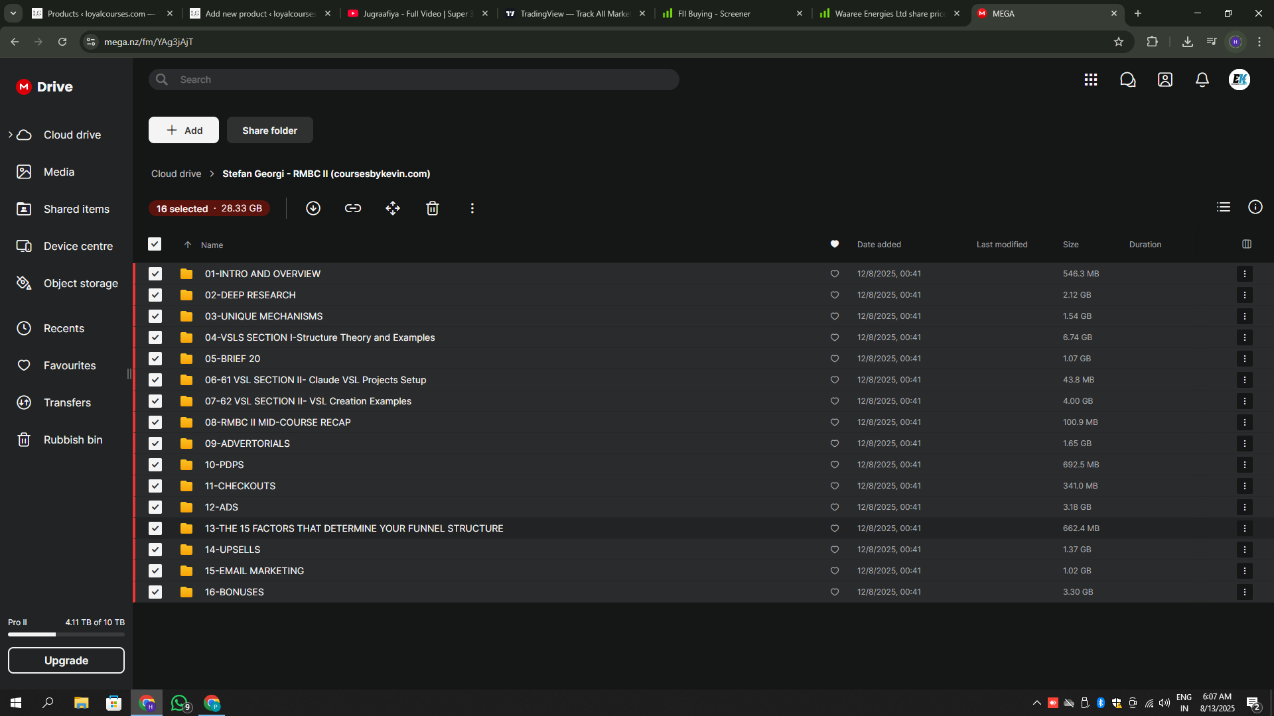Uncheck the 16-BONUSES folder checkbox
The image size is (1274, 716).
click(155, 592)
